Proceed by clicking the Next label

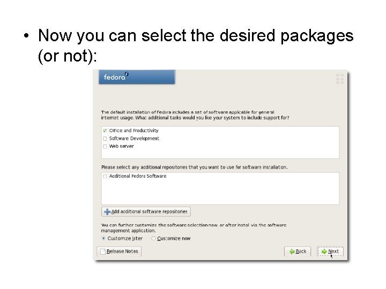tap(333, 251)
